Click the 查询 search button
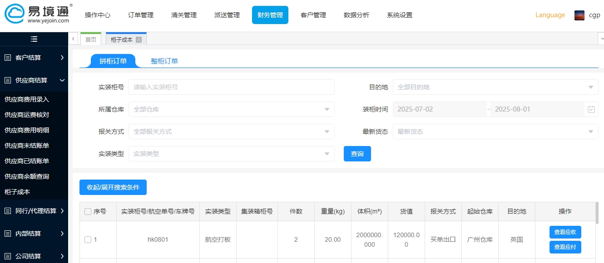 pos(357,154)
